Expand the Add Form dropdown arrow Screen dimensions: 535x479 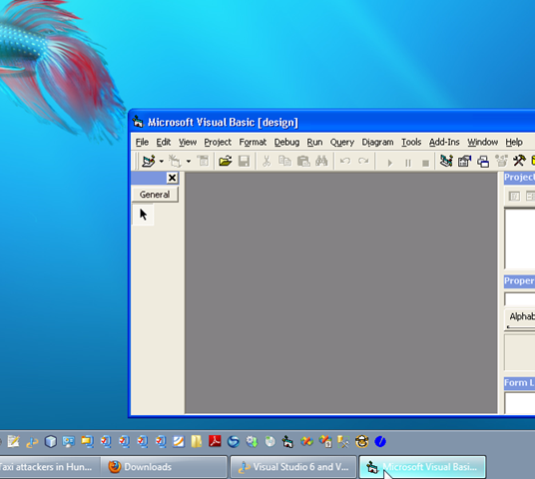[189, 161]
